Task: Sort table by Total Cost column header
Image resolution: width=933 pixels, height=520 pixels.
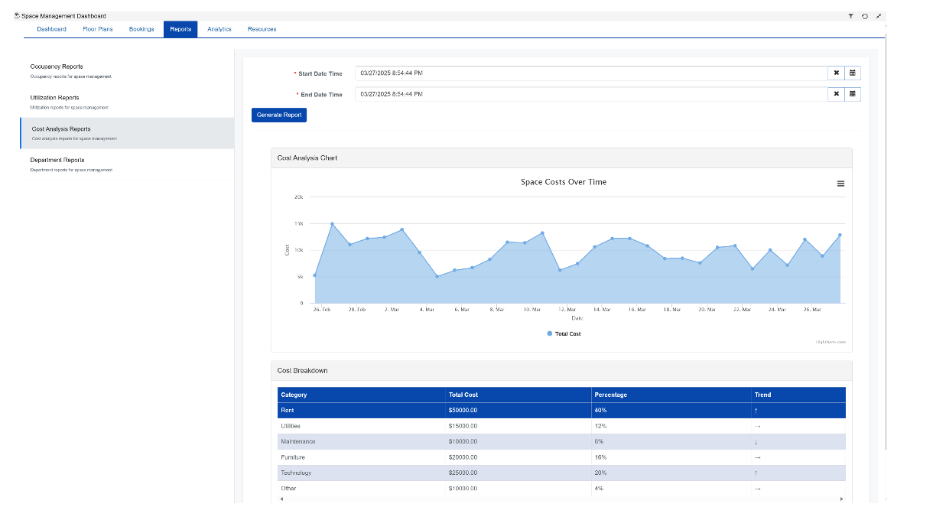Action: coord(463,395)
